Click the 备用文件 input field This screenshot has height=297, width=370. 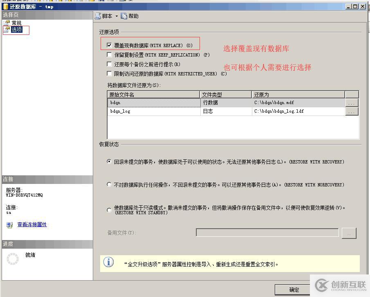click(x=267, y=233)
